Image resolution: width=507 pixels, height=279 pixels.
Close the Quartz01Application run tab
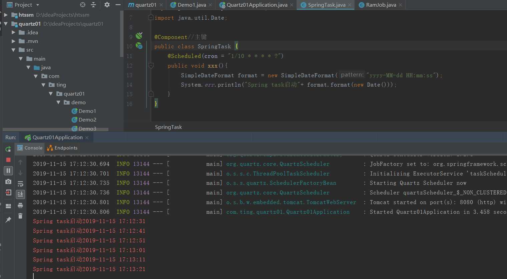87,138
